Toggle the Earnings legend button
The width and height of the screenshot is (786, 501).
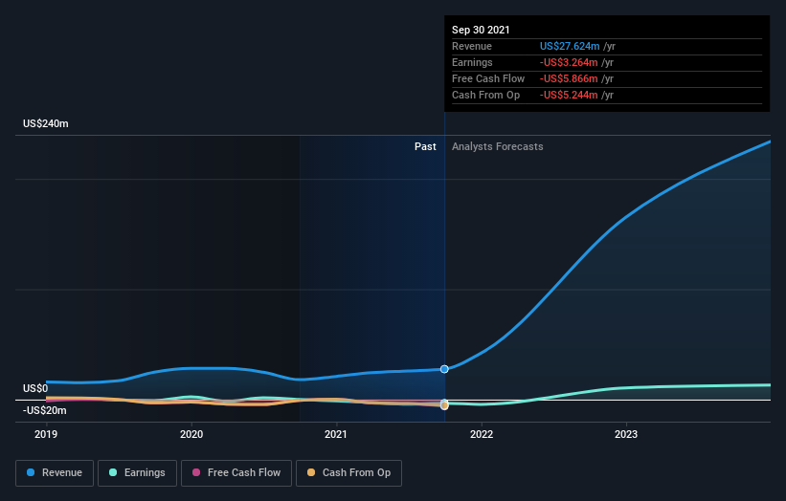tap(137, 473)
